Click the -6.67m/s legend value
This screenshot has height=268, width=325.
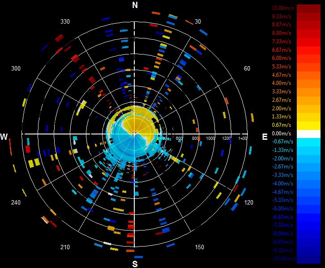tap(282, 217)
